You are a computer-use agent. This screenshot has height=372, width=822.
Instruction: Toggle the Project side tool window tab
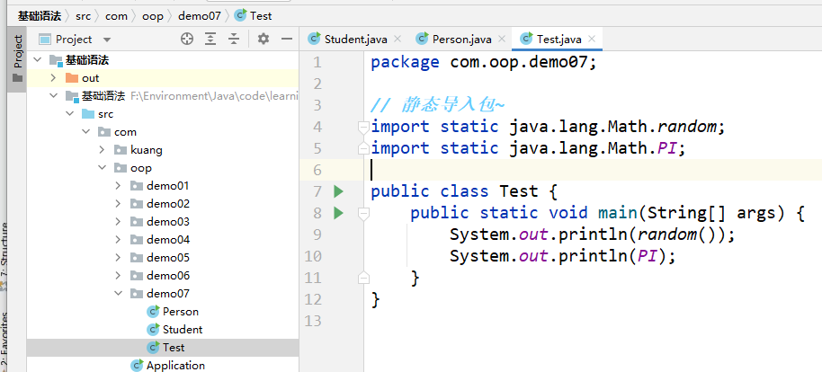[17, 58]
